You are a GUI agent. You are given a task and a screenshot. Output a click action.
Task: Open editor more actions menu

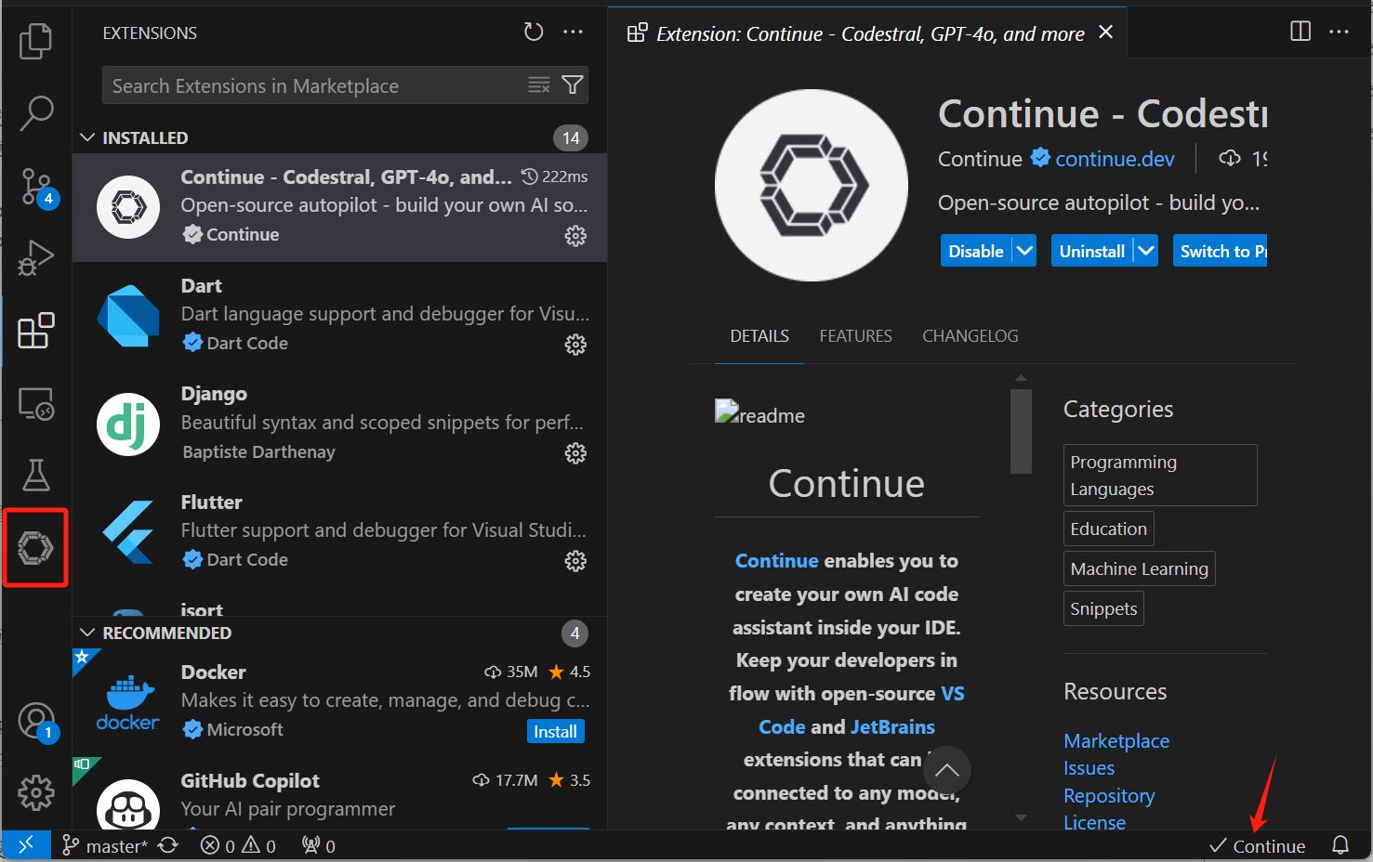tap(1339, 32)
